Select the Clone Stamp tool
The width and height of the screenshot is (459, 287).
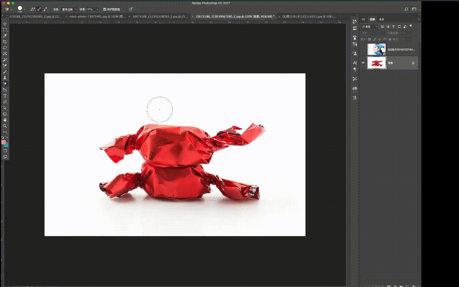point(5,78)
